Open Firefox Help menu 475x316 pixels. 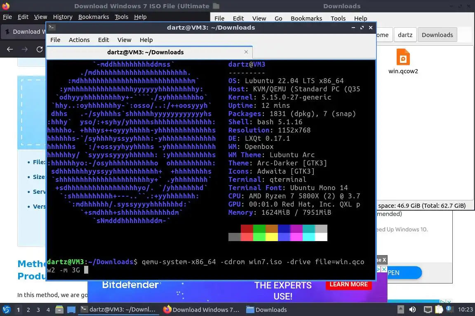140,17
